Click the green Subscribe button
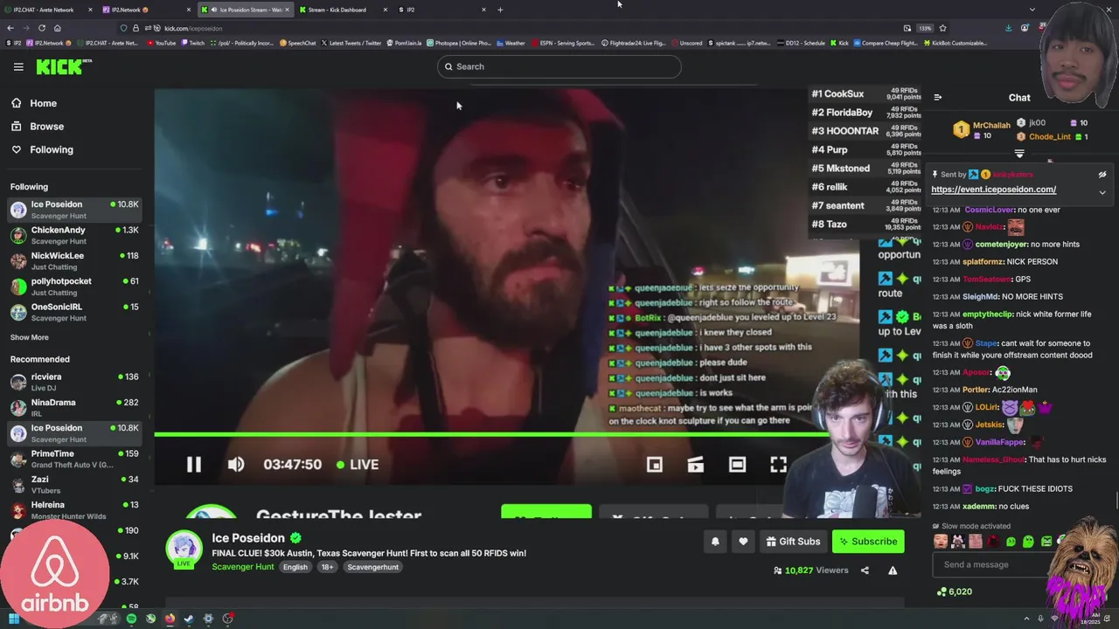This screenshot has width=1119, height=629. 868,542
